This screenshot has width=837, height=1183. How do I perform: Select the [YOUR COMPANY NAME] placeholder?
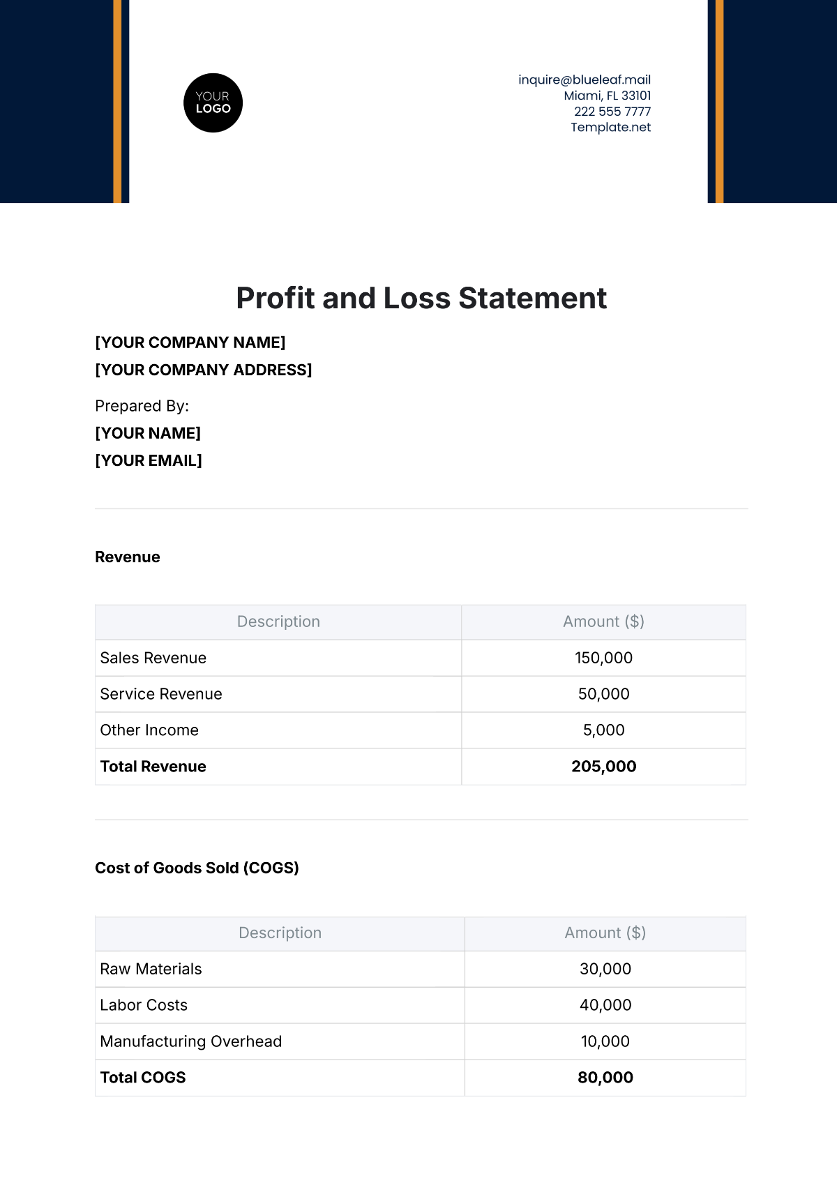[190, 342]
